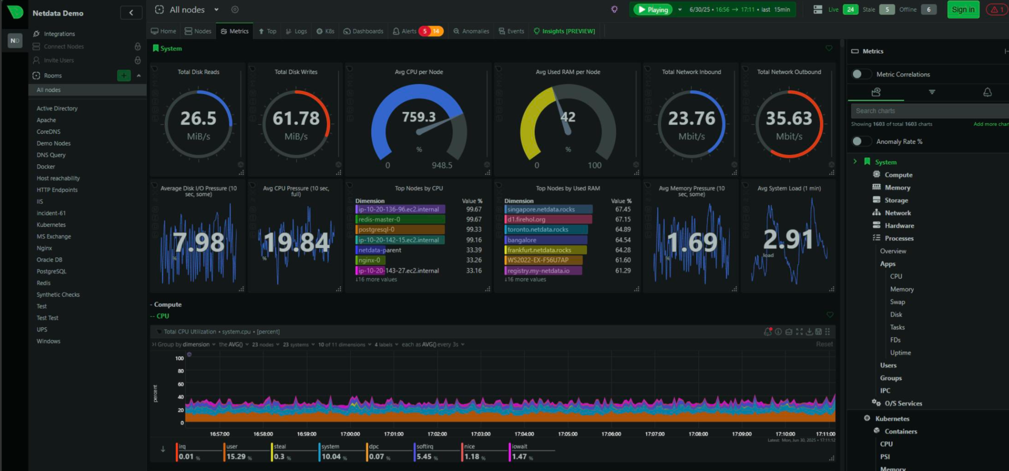Enable the Anomaly Rate % switch

click(861, 141)
